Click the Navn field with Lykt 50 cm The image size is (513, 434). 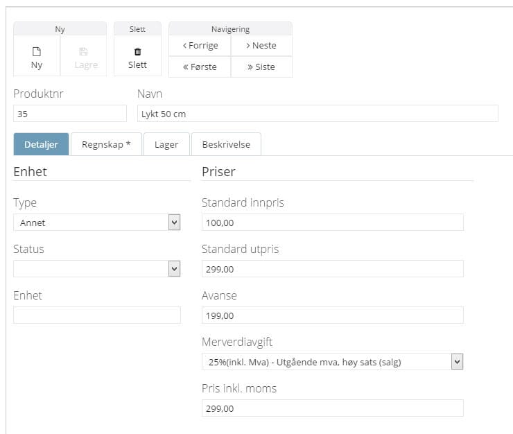pyautogui.click(x=318, y=114)
